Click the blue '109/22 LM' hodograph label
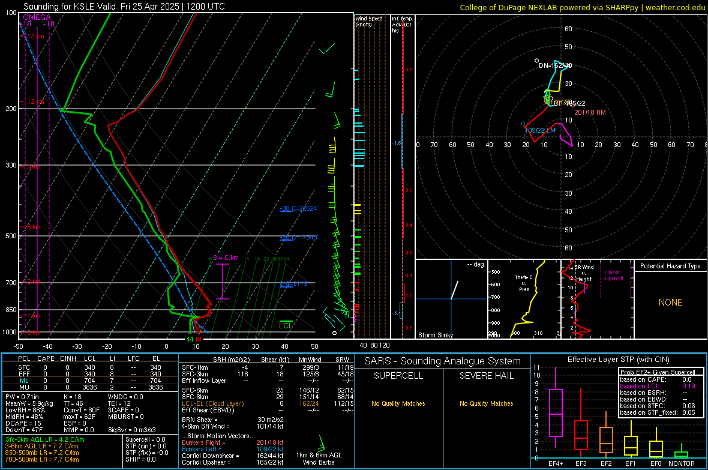This screenshot has height=470, width=708. [540, 130]
